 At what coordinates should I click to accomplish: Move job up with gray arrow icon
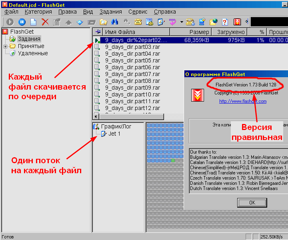point(68,22)
